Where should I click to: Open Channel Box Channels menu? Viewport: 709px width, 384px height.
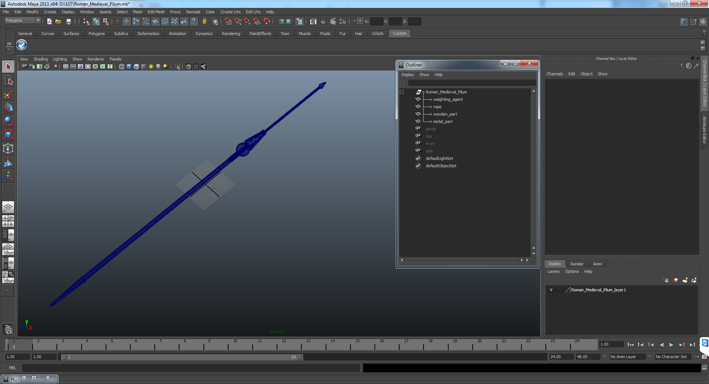[x=555, y=74]
